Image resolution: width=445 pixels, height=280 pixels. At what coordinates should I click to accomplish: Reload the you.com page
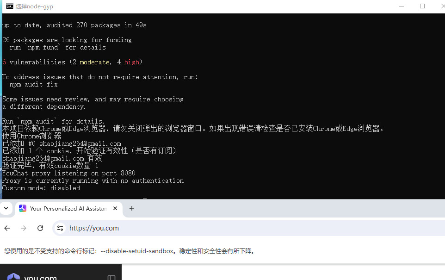(40, 228)
